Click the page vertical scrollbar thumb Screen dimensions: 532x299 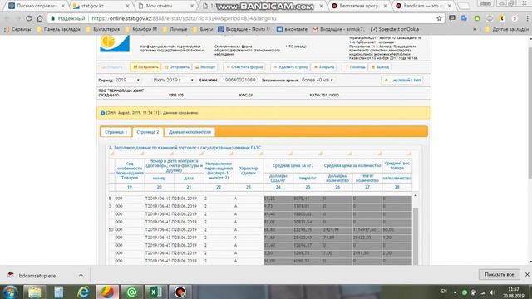coord(530,112)
